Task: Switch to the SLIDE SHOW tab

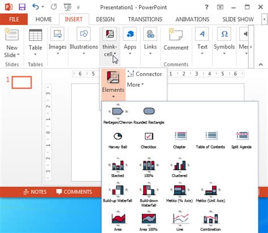Action: point(238,19)
